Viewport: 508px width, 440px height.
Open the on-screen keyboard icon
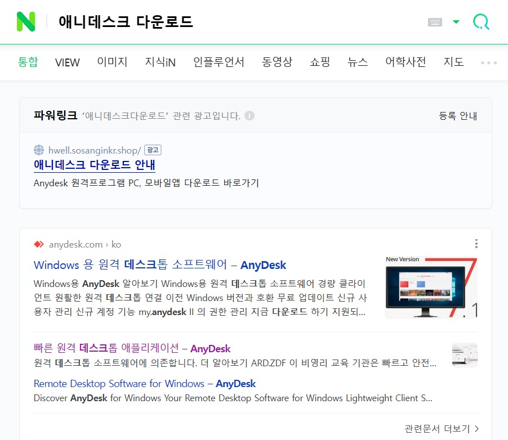click(x=435, y=22)
